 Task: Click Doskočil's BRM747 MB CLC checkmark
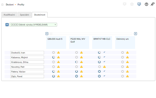(x=104, y=52)
